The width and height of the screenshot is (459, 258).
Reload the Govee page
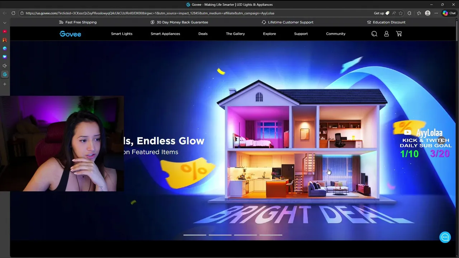13,13
